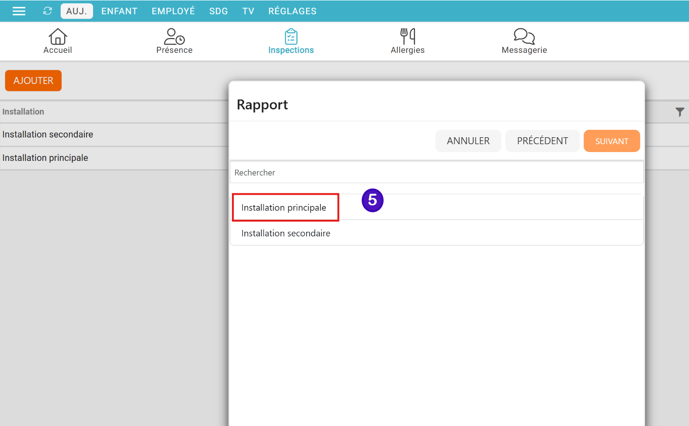
Task: Select the Inspections clipboard icon
Action: point(291,37)
